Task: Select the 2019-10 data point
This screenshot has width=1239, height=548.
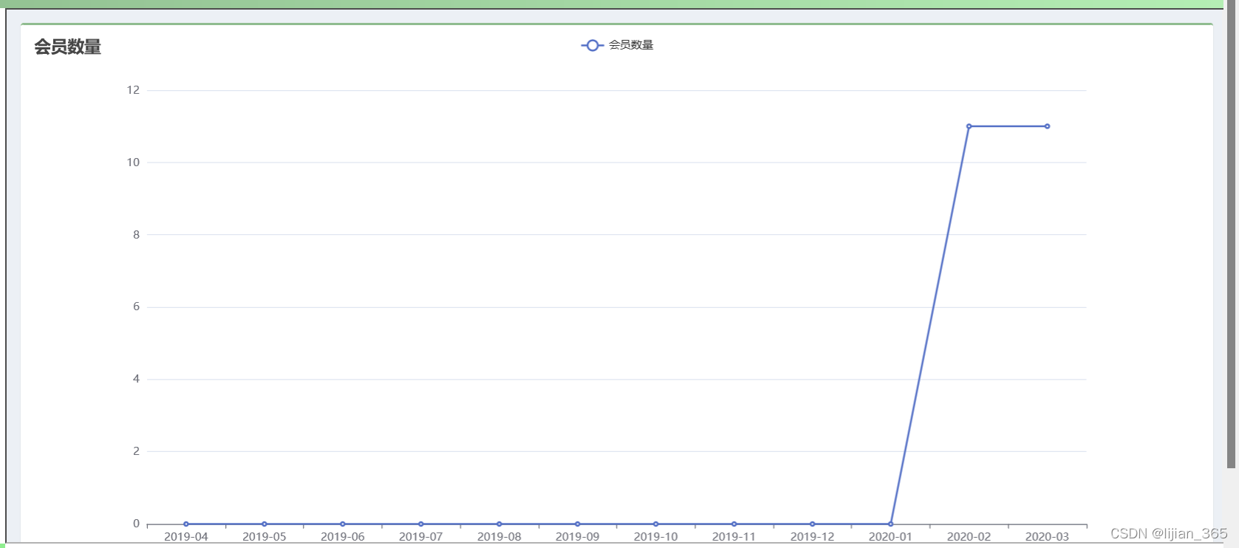Action: pos(655,524)
